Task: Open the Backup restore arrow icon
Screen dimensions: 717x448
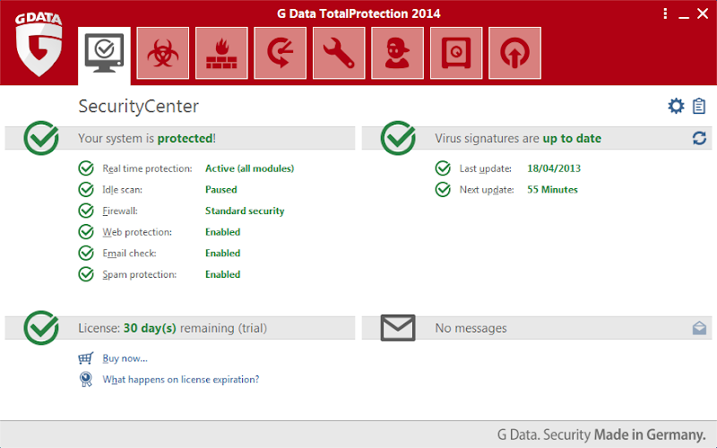Action: pos(281,53)
